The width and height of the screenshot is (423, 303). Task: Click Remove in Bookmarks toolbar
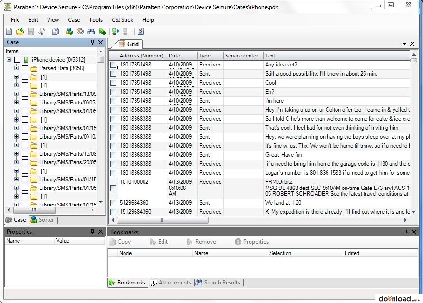pyautogui.click(x=201, y=242)
